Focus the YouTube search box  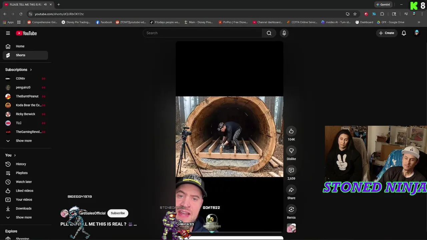coord(202,33)
